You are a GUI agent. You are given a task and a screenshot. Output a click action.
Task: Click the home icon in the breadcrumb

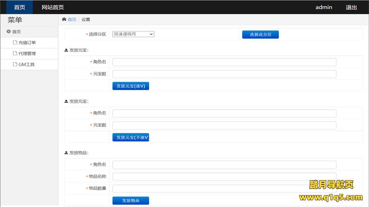pyautogui.click(x=64, y=20)
